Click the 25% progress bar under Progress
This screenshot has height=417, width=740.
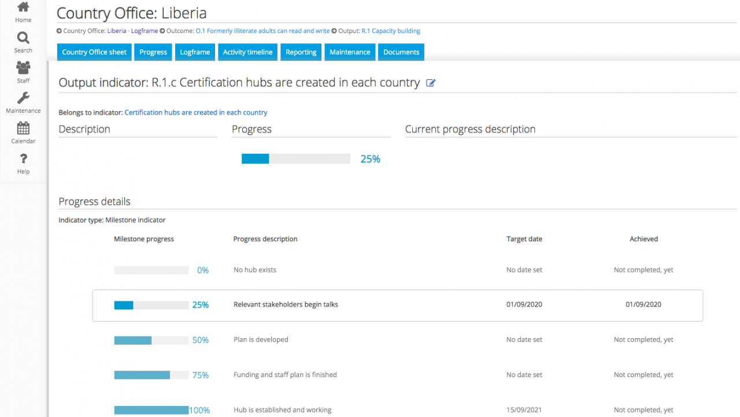tap(296, 158)
